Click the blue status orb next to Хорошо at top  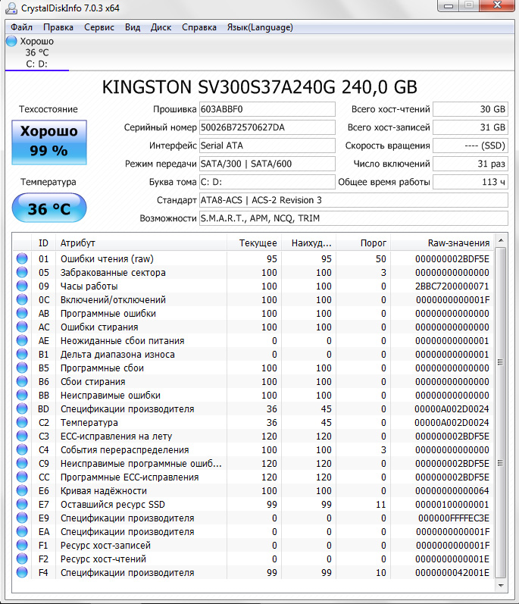coord(11,41)
